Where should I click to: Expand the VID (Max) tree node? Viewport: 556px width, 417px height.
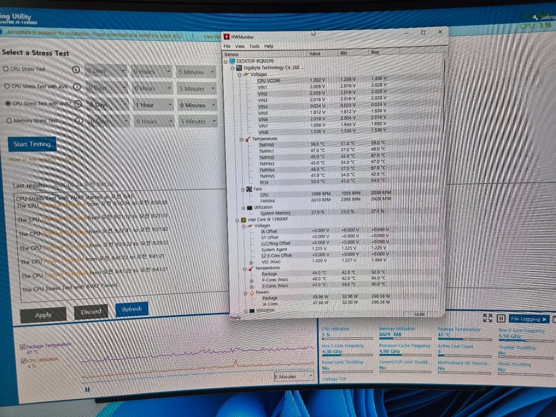251,263
